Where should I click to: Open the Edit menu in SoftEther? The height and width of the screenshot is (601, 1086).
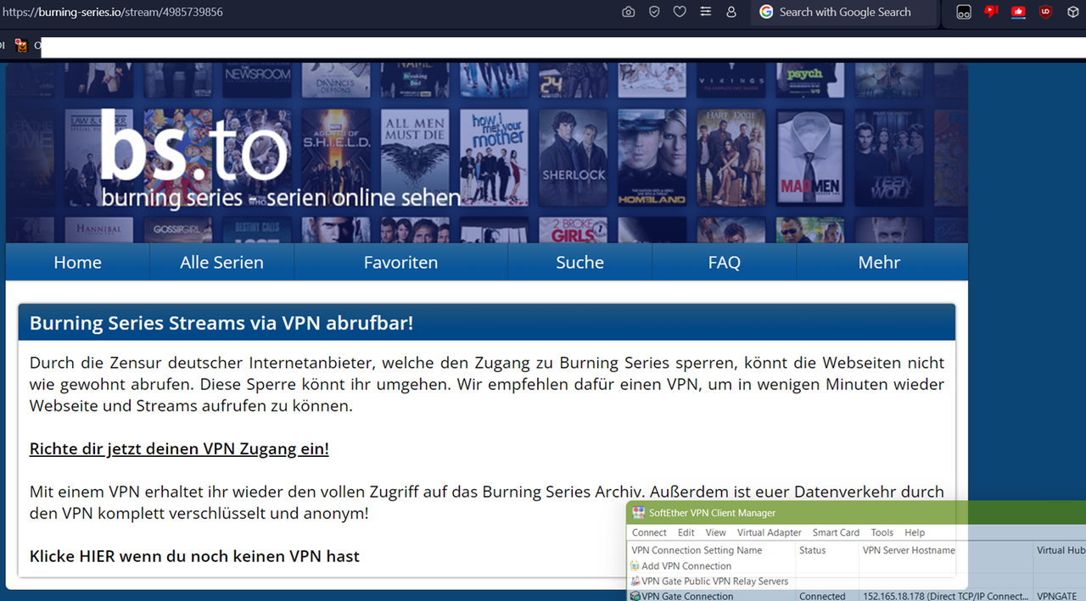tap(686, 532)
